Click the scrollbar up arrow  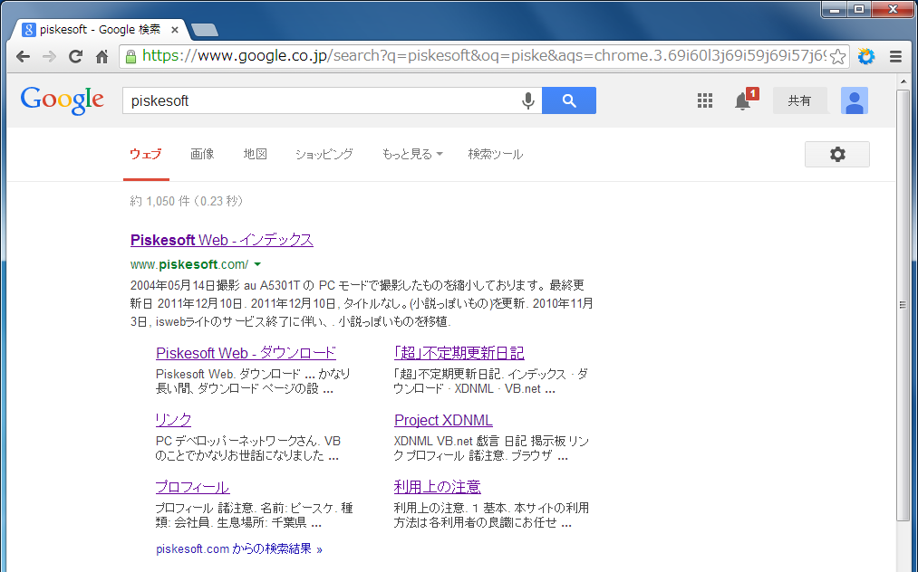[903, 81]
